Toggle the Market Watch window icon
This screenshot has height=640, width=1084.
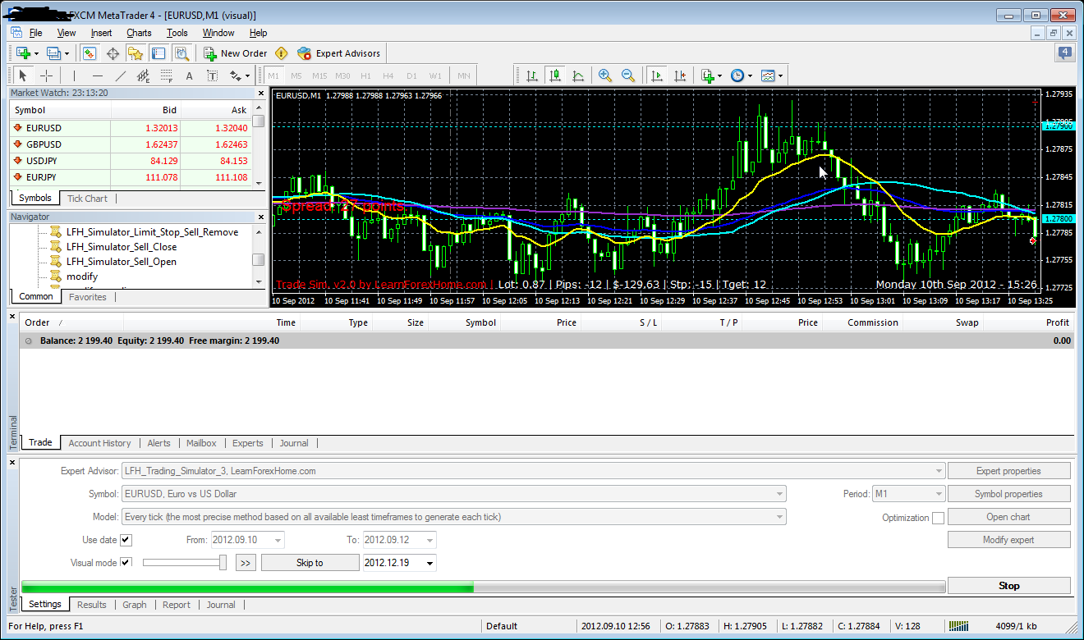90,53
